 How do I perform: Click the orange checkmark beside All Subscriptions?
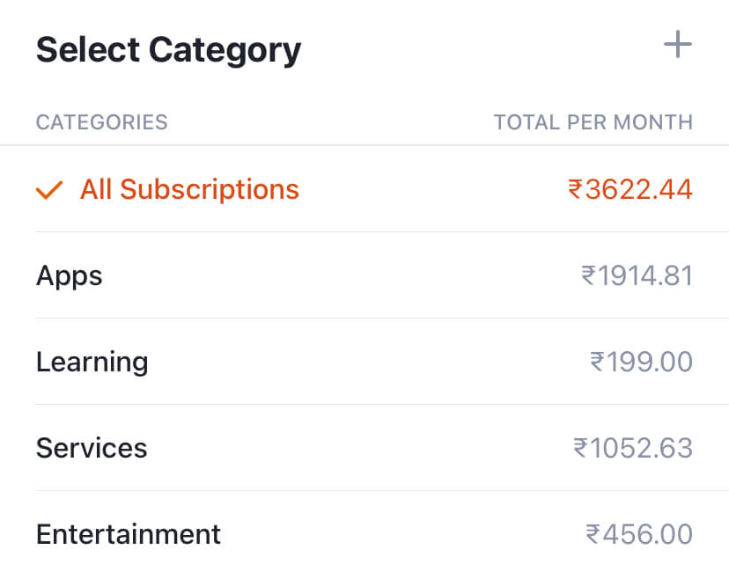(48, 189)
